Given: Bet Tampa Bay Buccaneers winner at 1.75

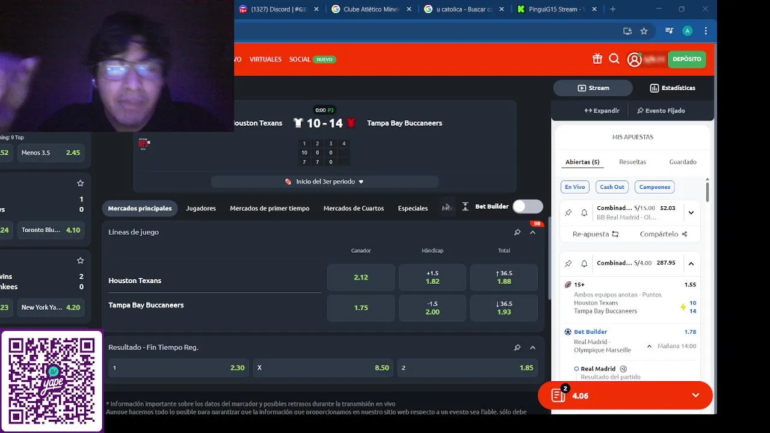Looking at the screenshot, I should (361, 308).
